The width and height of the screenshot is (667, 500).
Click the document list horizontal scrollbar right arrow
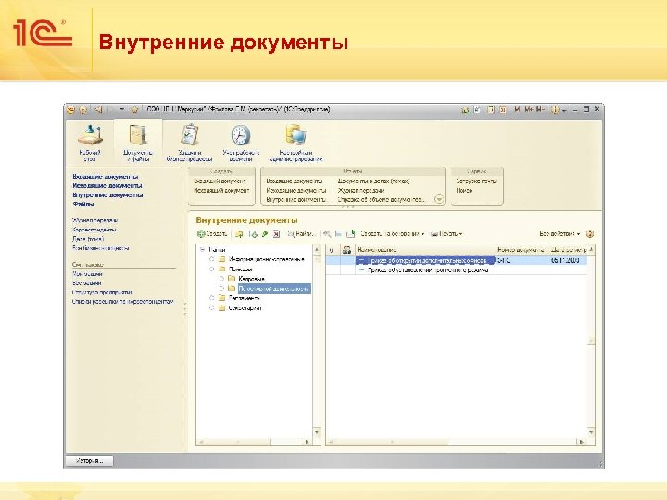point(582,442)
